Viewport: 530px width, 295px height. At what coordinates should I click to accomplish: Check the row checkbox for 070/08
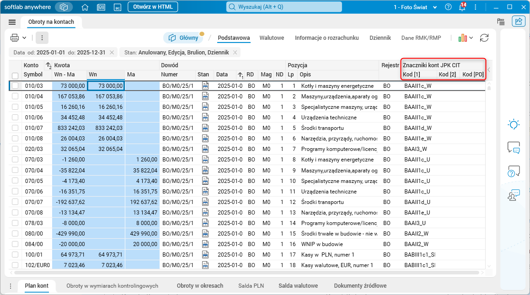pos(15,213)
